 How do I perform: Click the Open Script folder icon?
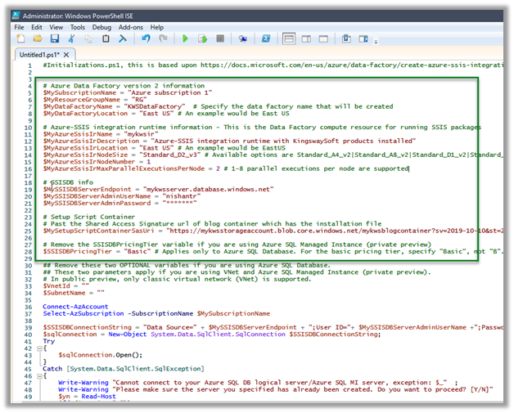point(37,38)
